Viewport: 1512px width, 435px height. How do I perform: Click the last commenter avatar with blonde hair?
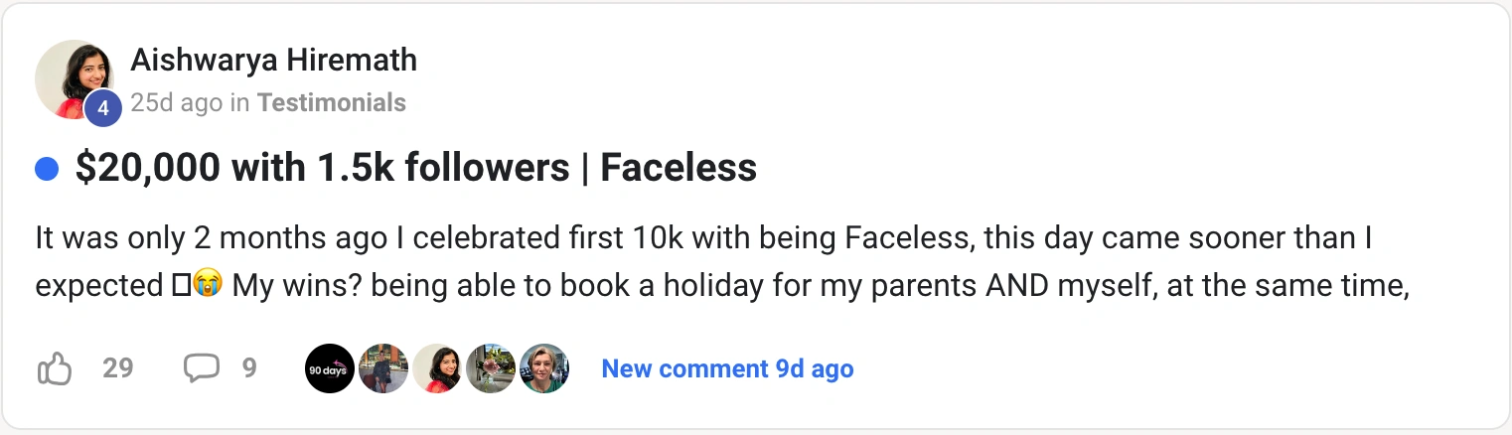tap(544, 368)
